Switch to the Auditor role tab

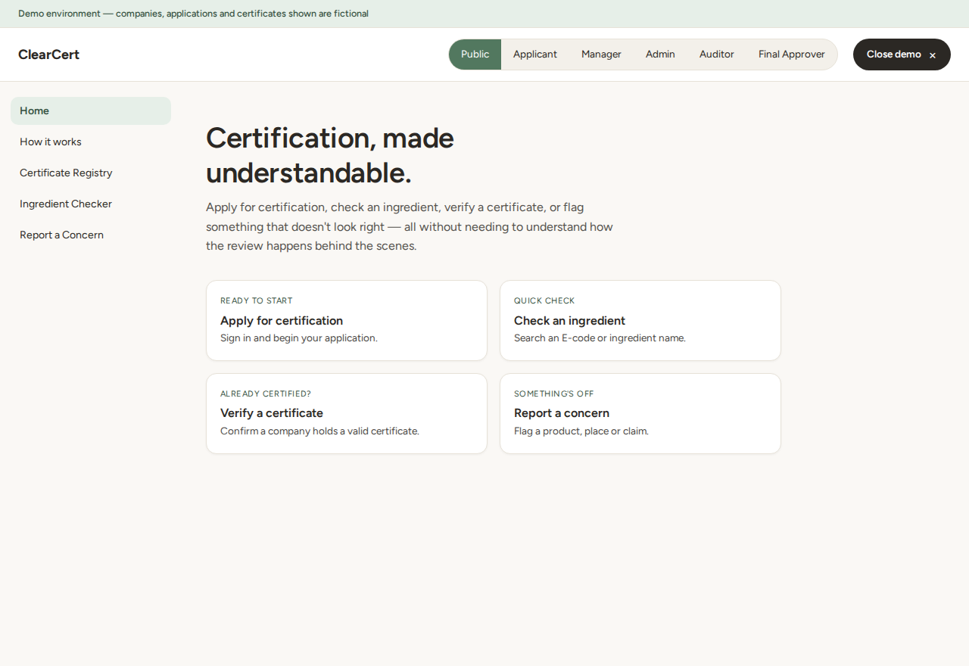pyautogui.click(x=717, y=54)
